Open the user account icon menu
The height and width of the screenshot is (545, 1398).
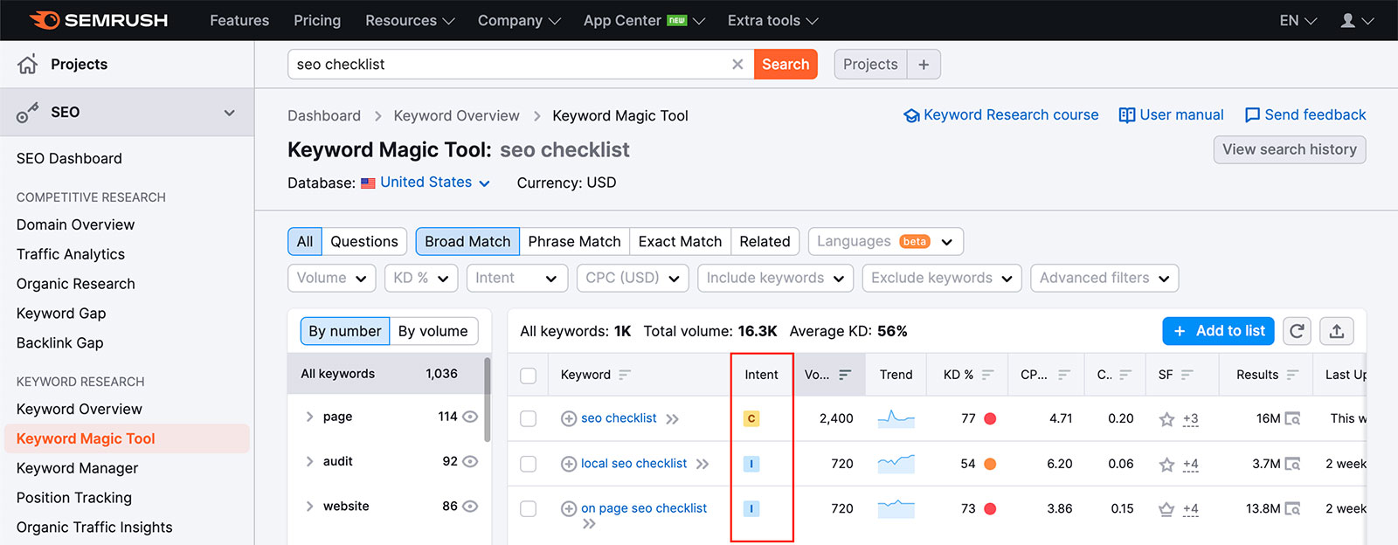[1357, 20]
